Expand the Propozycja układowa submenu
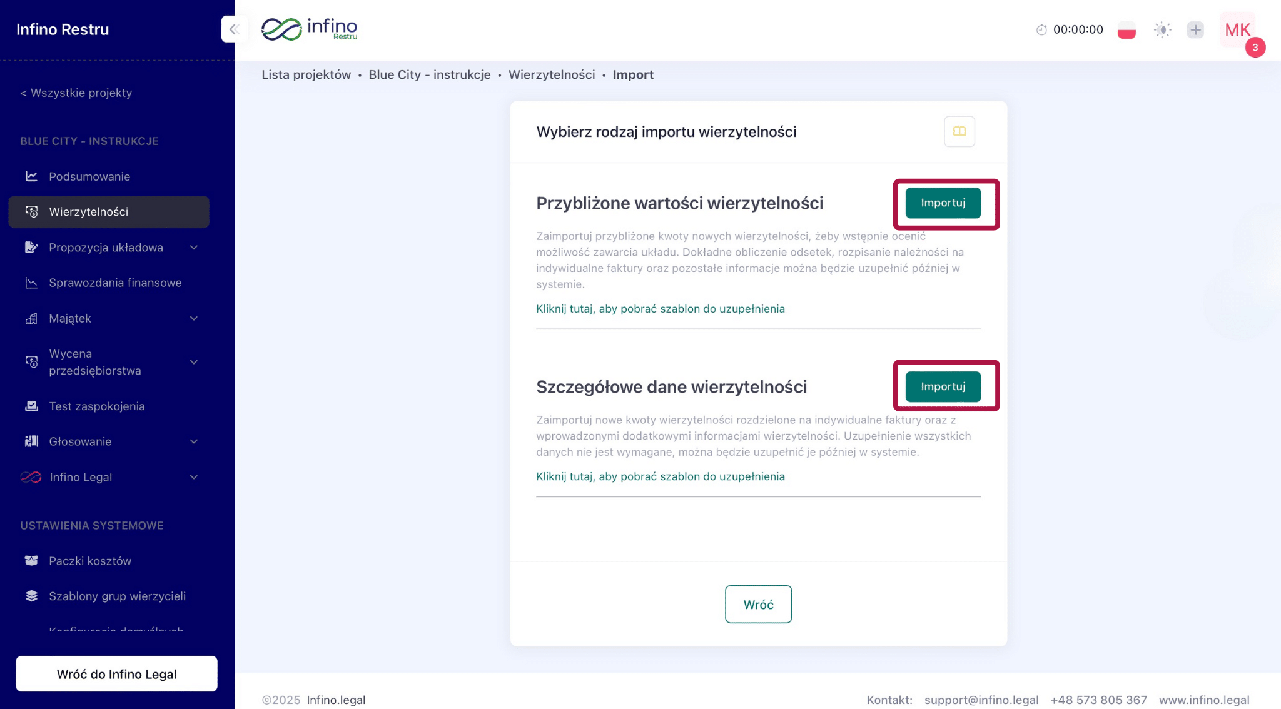The height and width of the screenshot is (709, 1281). click(x=194, y=248)
